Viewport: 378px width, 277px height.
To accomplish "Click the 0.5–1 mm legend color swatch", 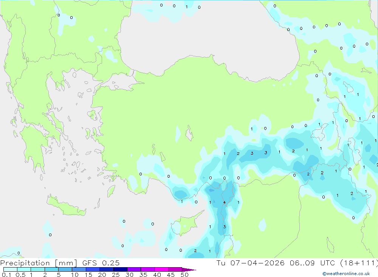I will pyautogui.click(x=24, y=269).
